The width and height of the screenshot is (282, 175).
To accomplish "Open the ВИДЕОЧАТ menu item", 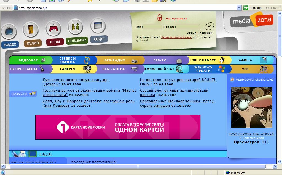I will point(28,60).
